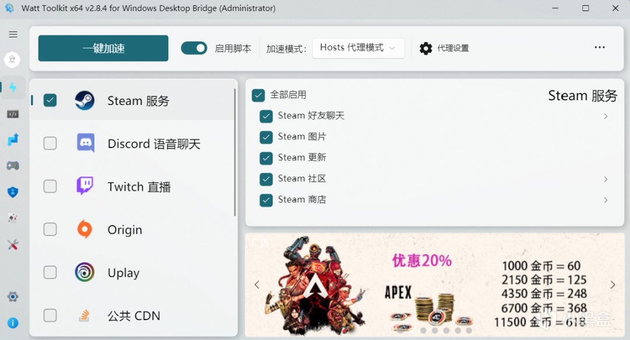Click the 公共 CDN logo icon
Screen dimensions: 630x340
(84, 316)
